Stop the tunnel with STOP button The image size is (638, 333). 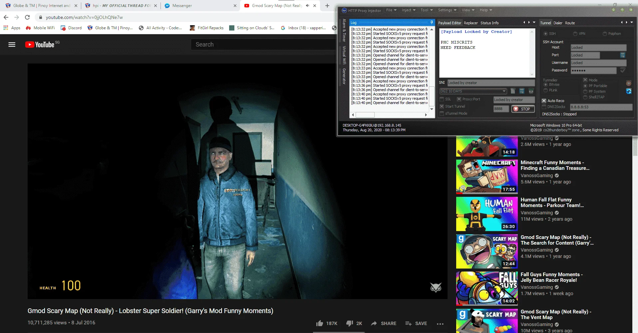point(523,109)
